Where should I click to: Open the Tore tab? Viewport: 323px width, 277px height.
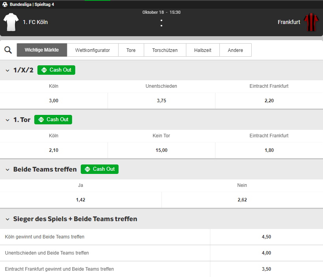pos(131,50)
